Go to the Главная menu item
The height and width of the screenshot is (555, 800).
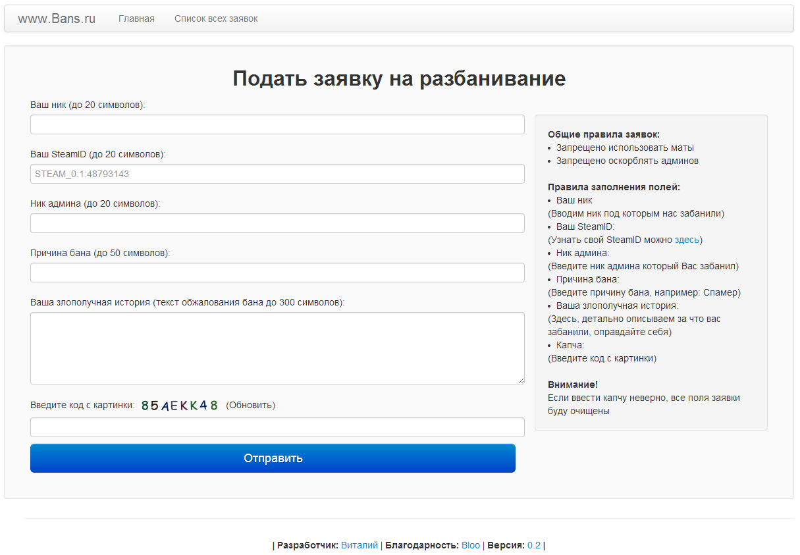(x=136, y=18)
